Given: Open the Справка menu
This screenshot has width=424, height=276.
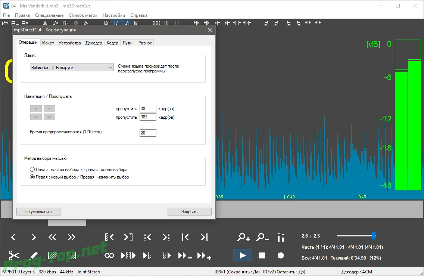Looking at the screenshot, I should (139, 15).
